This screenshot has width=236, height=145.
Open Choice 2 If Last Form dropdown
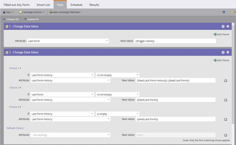click(62, 95)
